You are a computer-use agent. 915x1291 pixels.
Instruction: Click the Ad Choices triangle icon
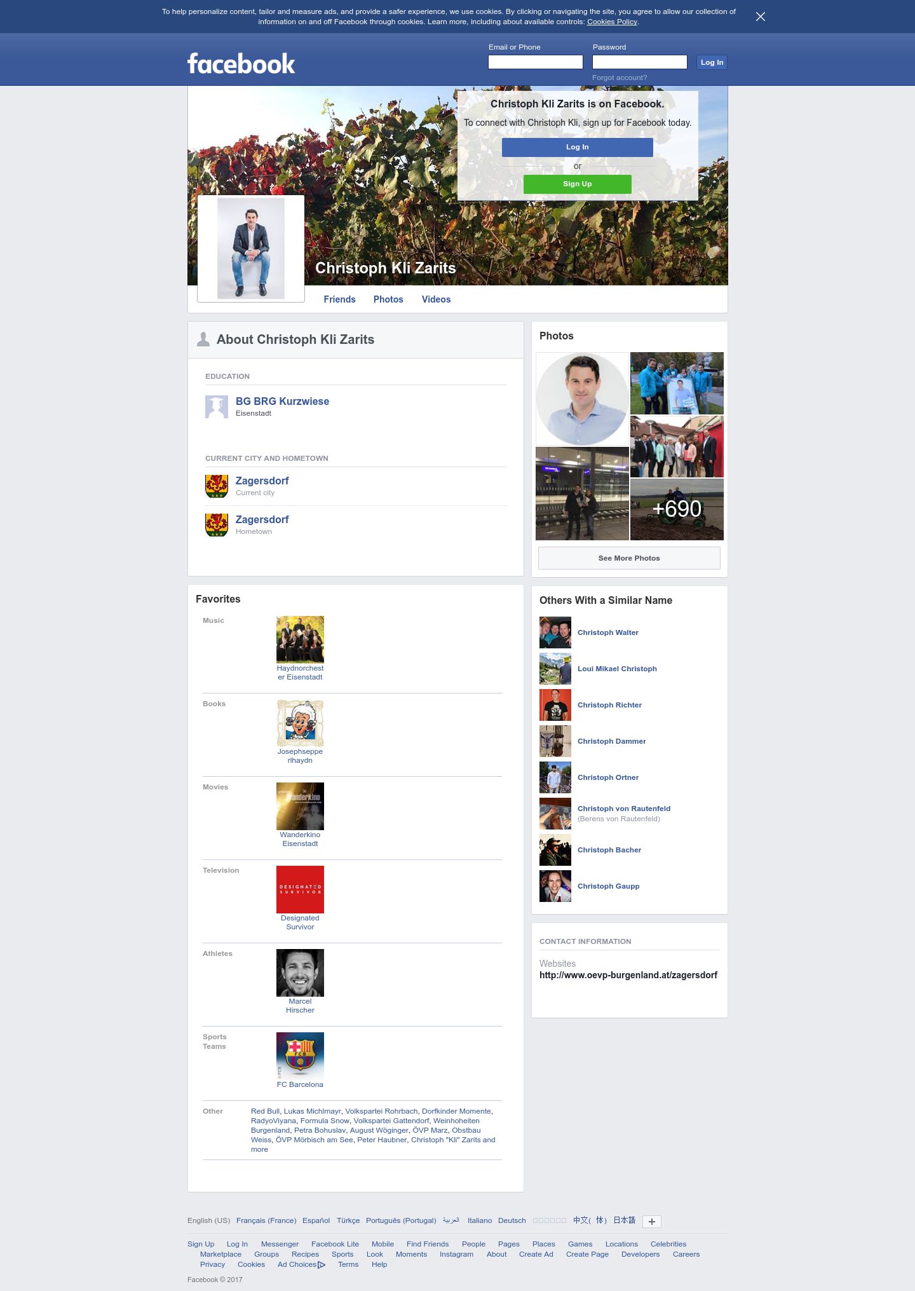click(x=322, y=1265)
